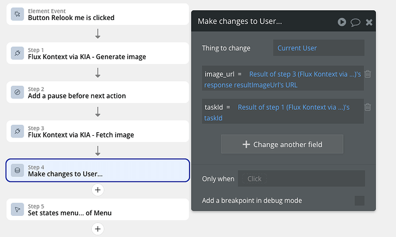This screenshot has width=396, height=237.
Task: Click the database icon on Step 4
Action: [17, 170]
